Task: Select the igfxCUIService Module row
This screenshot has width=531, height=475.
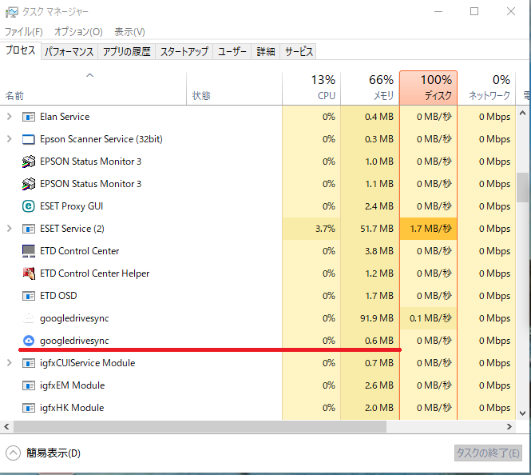Action: point(258,363)
